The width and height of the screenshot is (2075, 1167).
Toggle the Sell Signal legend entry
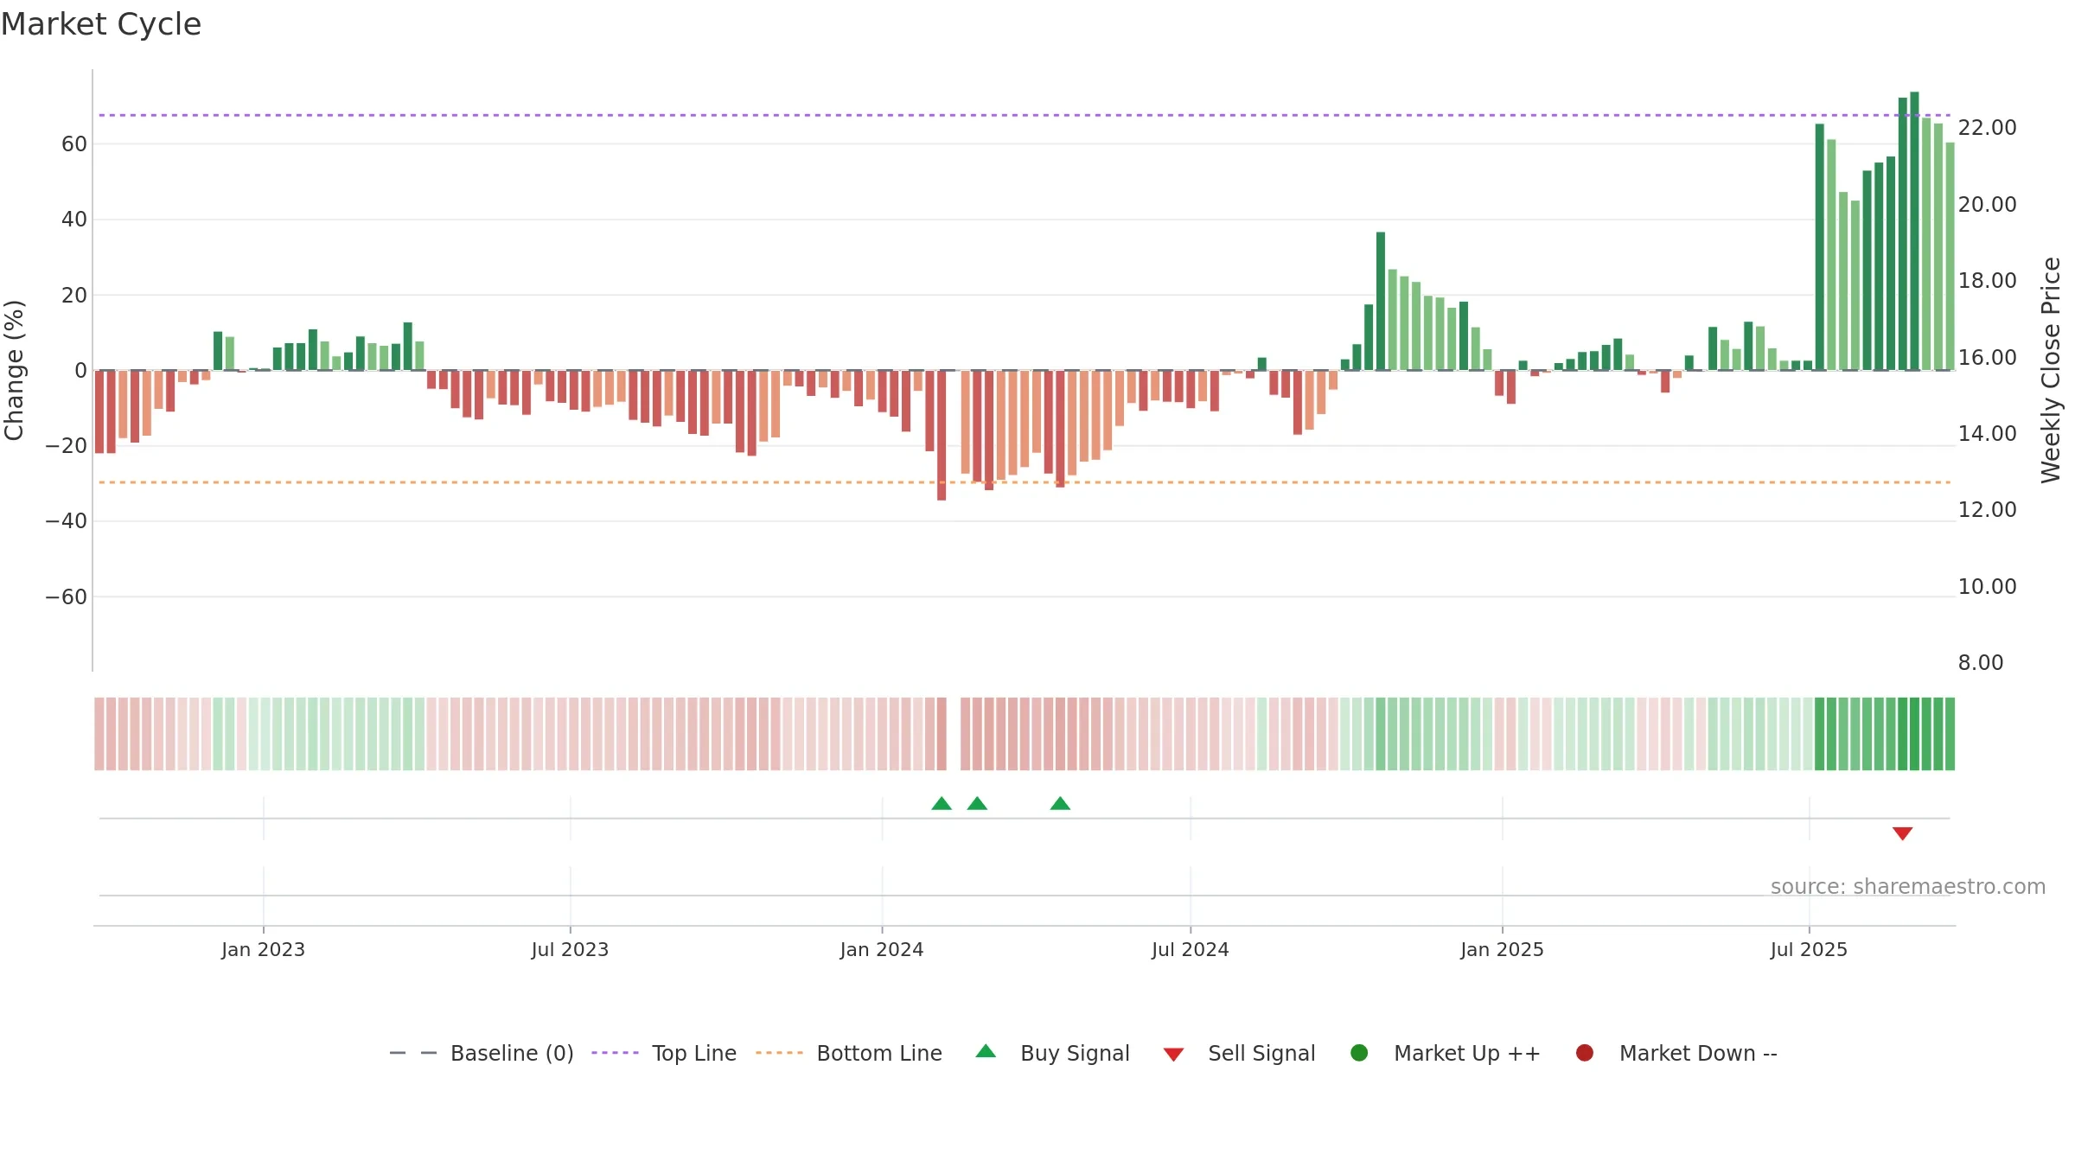(x=1239, y=1053)
